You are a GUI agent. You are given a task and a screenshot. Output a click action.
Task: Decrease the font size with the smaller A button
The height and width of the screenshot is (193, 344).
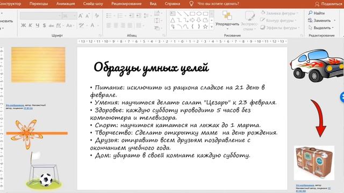pyautogui.click(x=88, y=16)
